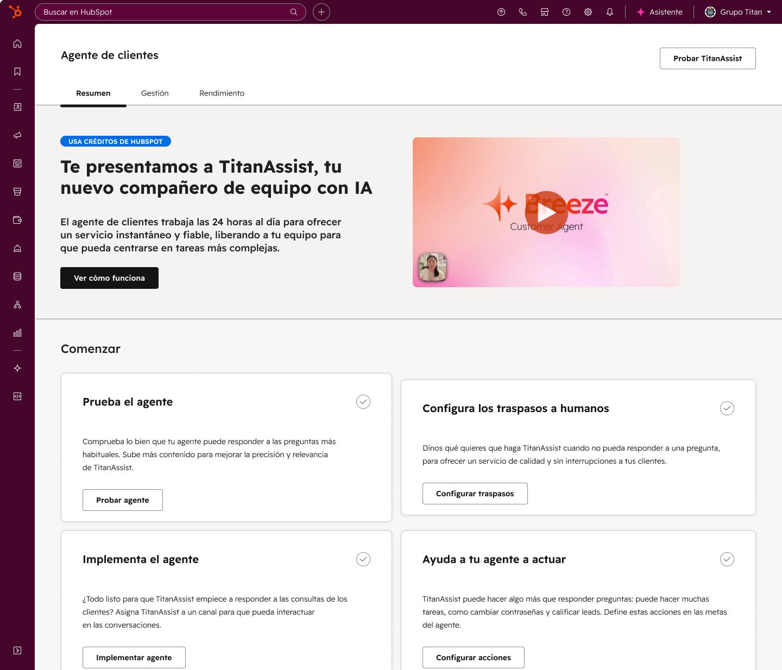Toggle the Prueba el agente checkmark
This screenshot has width=782, height=670.
point(363,402)
